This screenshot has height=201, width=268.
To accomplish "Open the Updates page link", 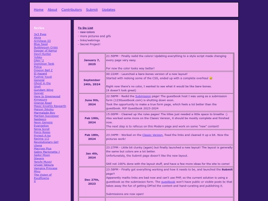I will pyautogui.click(x=109, y=10).
